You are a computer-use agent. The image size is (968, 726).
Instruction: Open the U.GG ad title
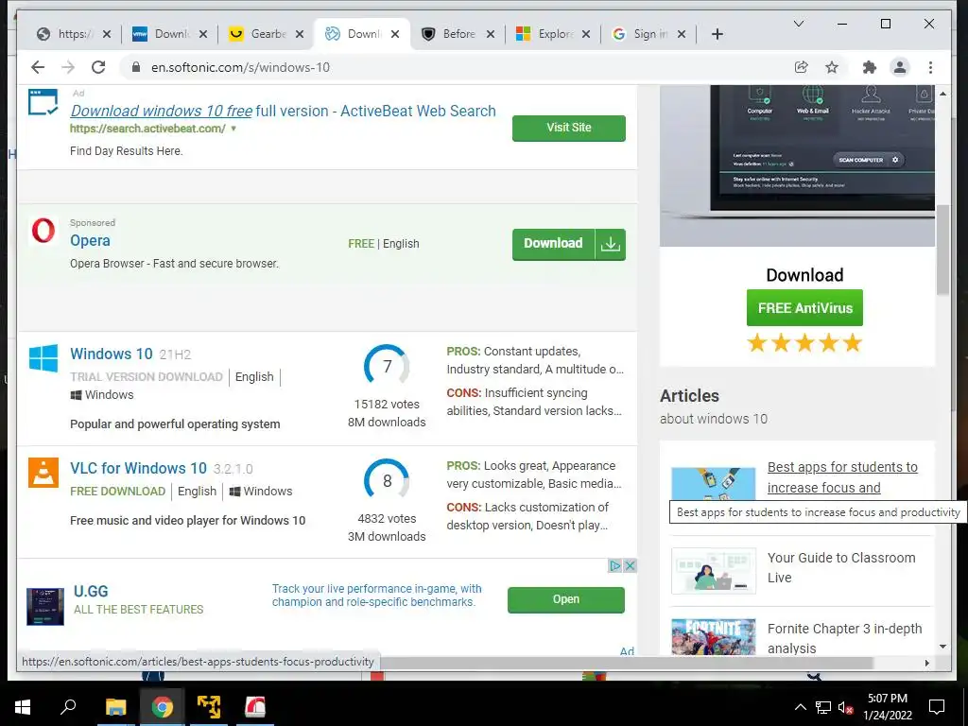91,592
